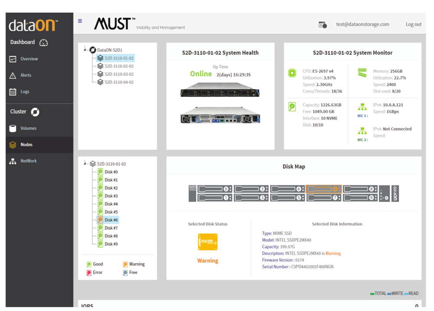434x311 pixels.
Task: Click the Logs calendar icon
Action: click(x=13, y=92)
